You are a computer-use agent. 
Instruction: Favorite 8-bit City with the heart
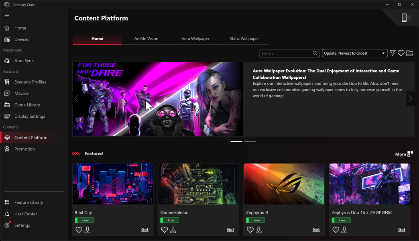click(79, 230)
